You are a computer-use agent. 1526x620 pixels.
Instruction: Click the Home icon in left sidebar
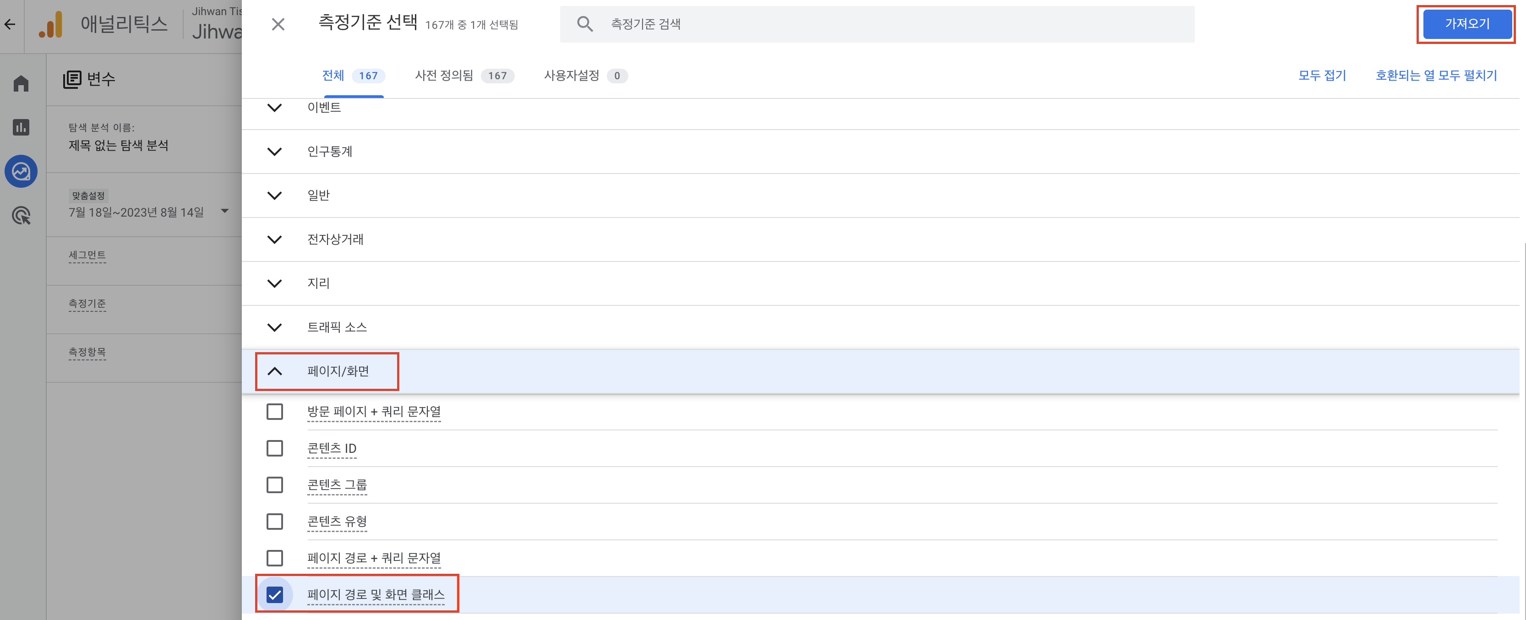click(22, 83)
